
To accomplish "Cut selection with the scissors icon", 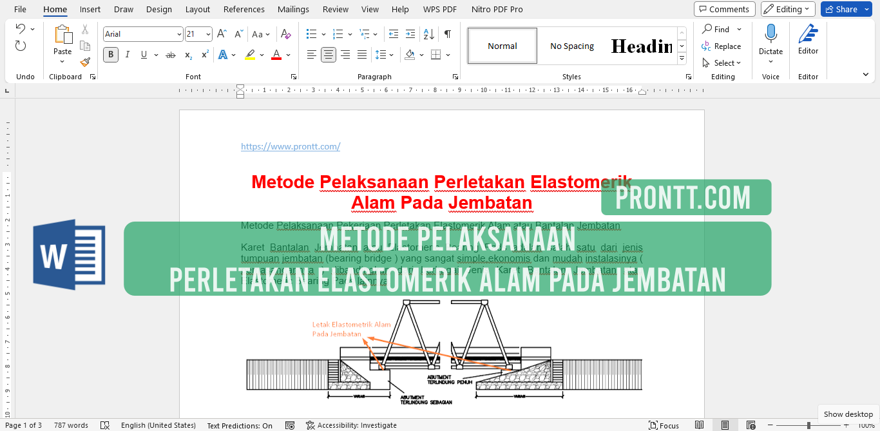I will pos(85,30).
